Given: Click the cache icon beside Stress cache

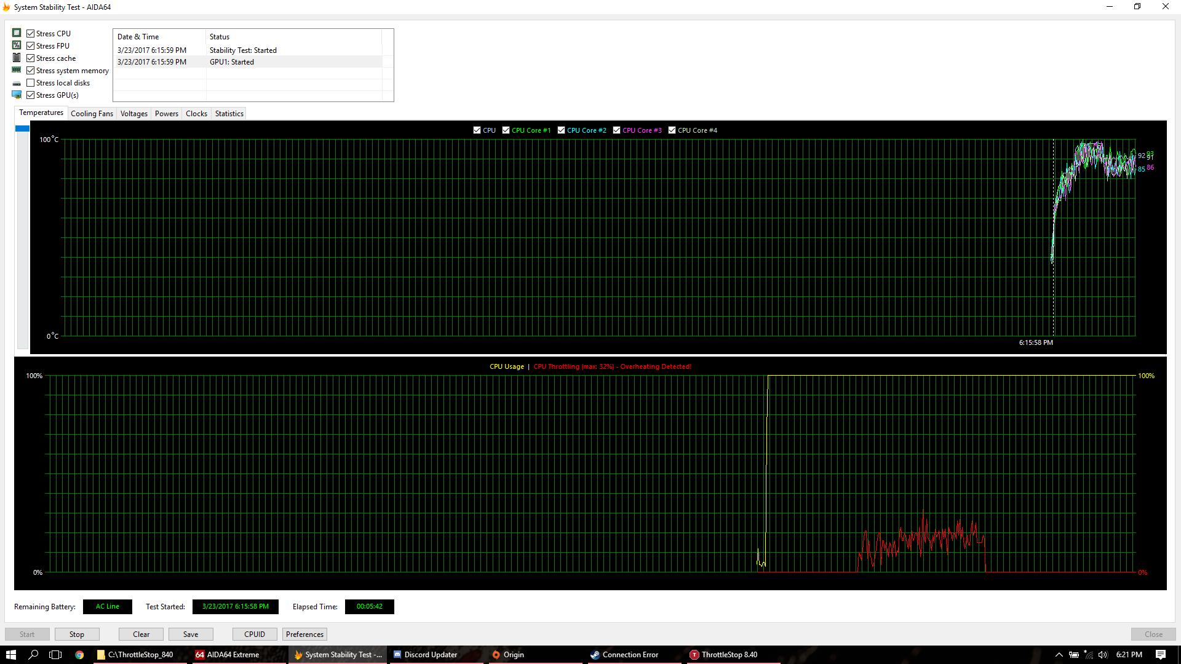Looking at the screenshot, I should coord(17,58).
